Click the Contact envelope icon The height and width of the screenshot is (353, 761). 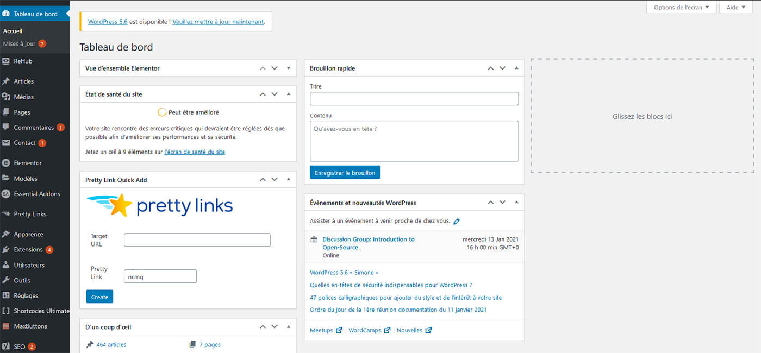pyautogui.click(x=6, y=143)
